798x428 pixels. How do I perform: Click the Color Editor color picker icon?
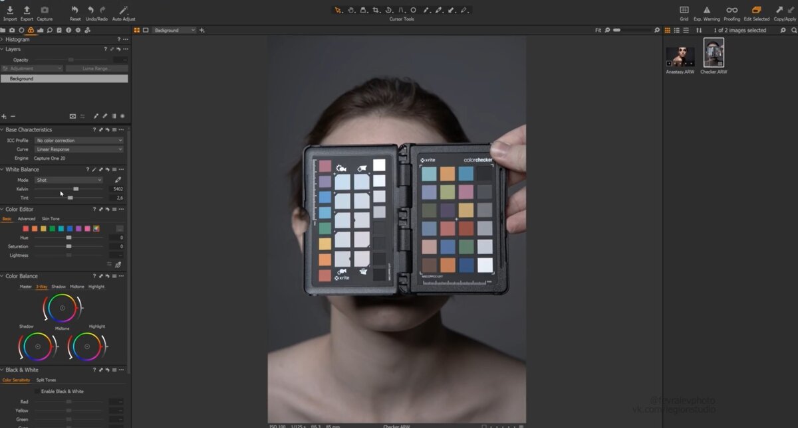[x=118, y=264]
